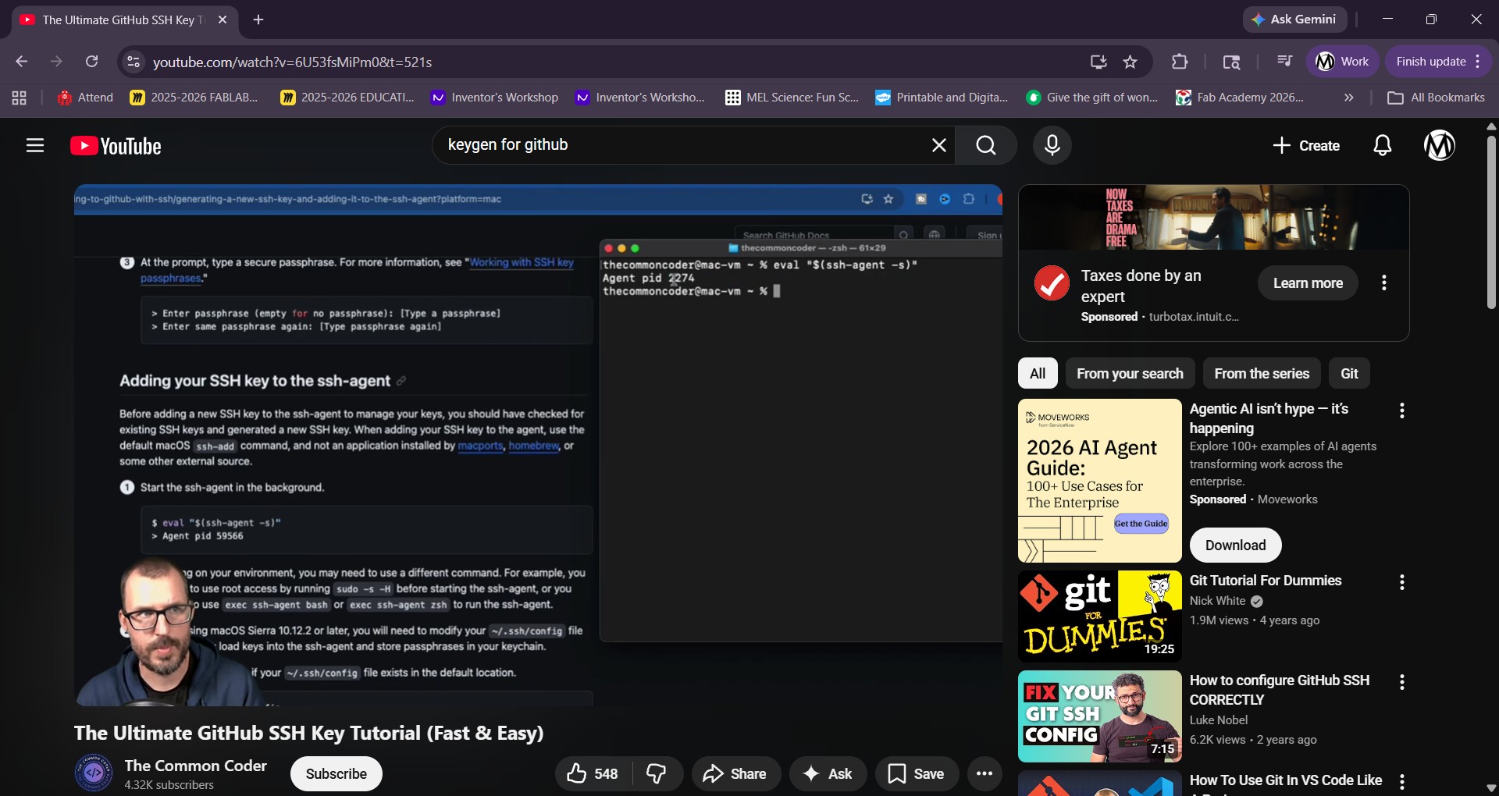Open voice search with the microphone icon
The image size is (1499, 796).
1052,145
